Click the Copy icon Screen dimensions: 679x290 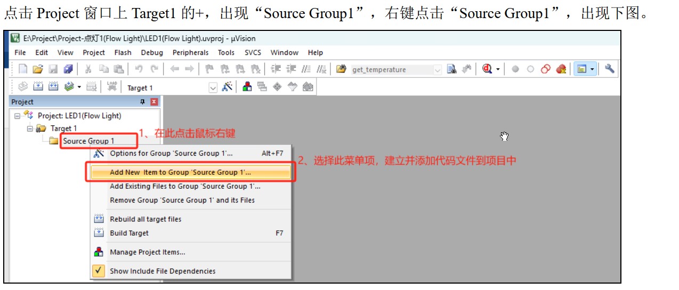tap(103, 69)
